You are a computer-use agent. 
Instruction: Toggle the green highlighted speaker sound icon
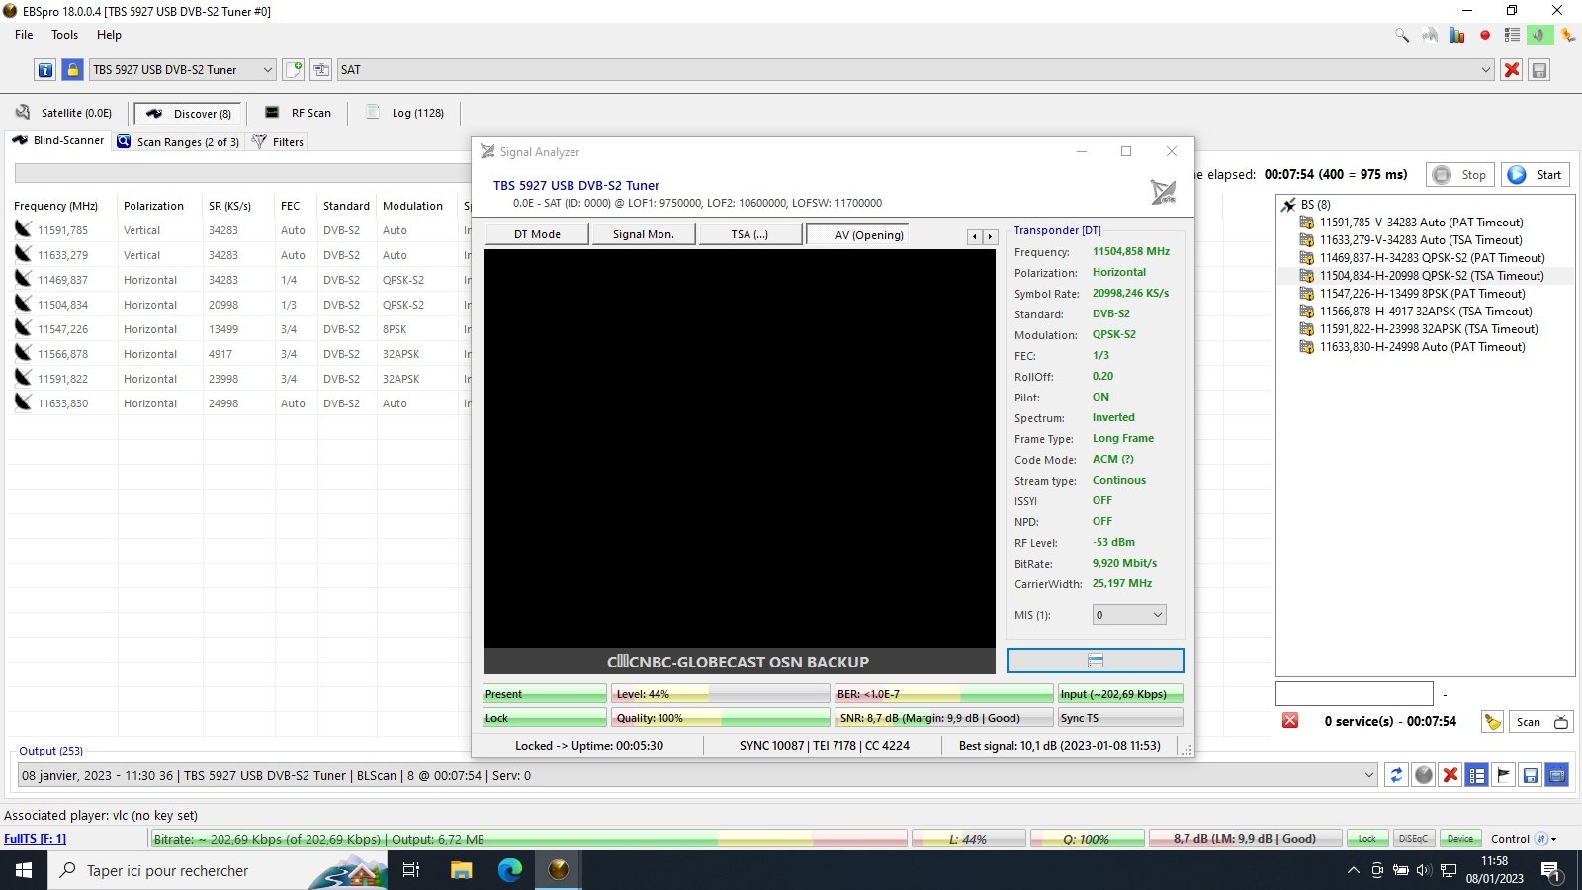[1539, 35]
